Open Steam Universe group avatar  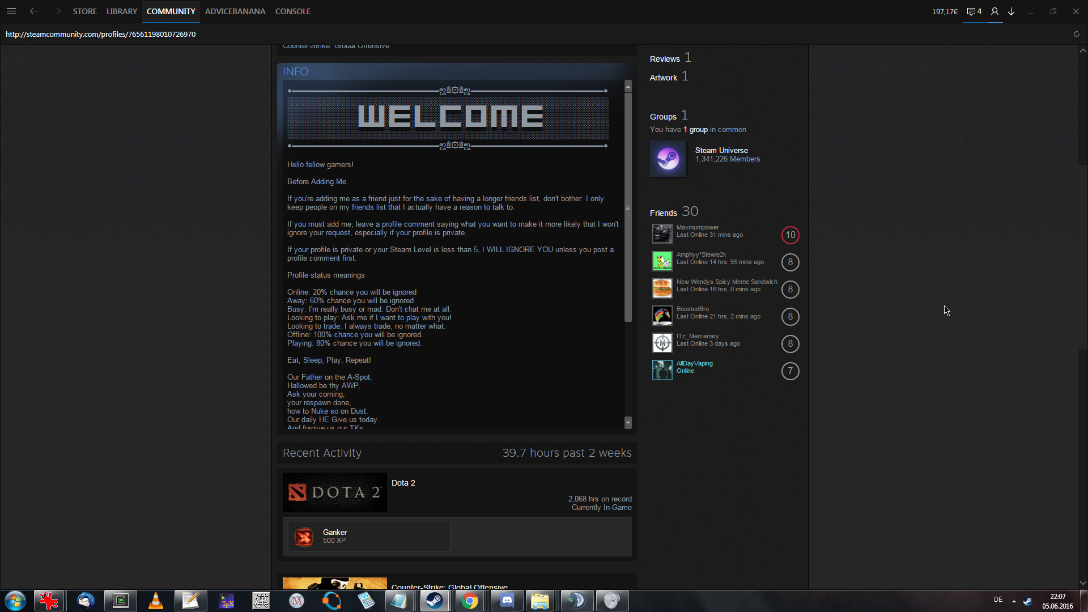[668, 159]
